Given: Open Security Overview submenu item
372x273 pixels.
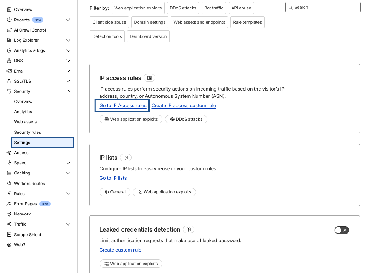Looking at the screenshot, I should pyautogui.click(x=23, y=102).
